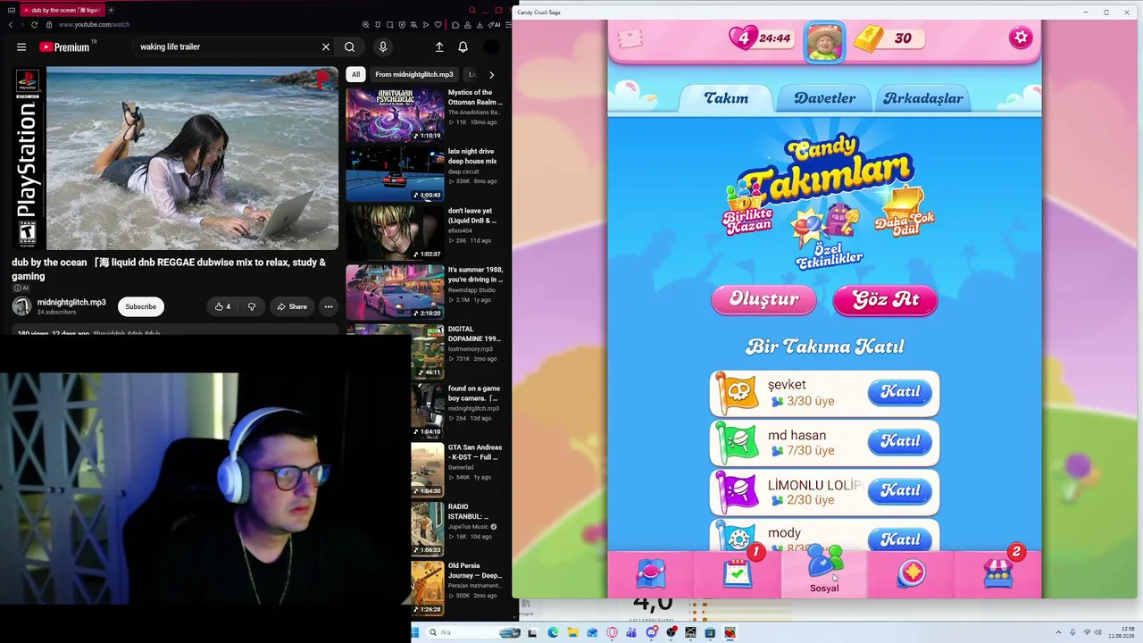Dislike the video
1143x643 pixels.
click(x=252, y=306)
